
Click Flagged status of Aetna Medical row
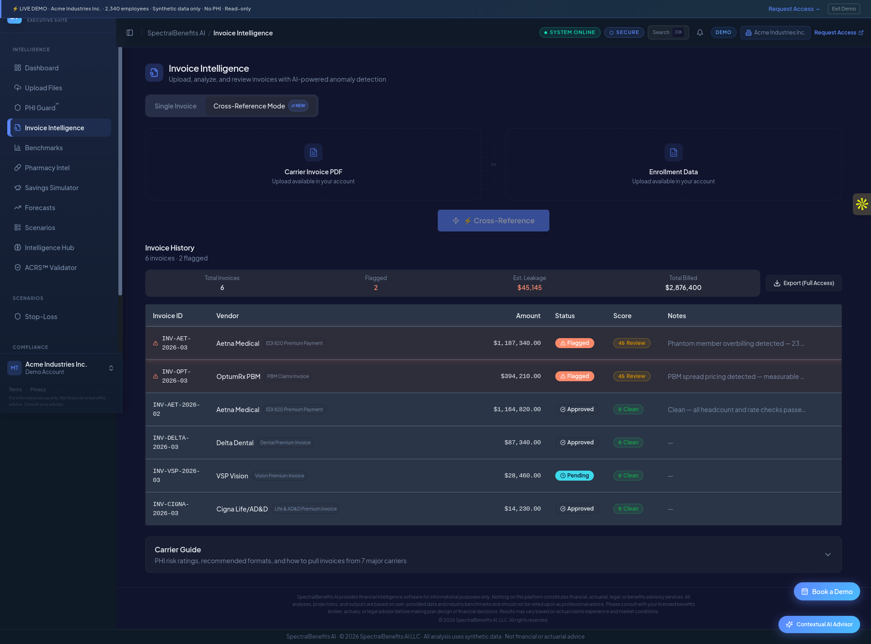point(575,343)
